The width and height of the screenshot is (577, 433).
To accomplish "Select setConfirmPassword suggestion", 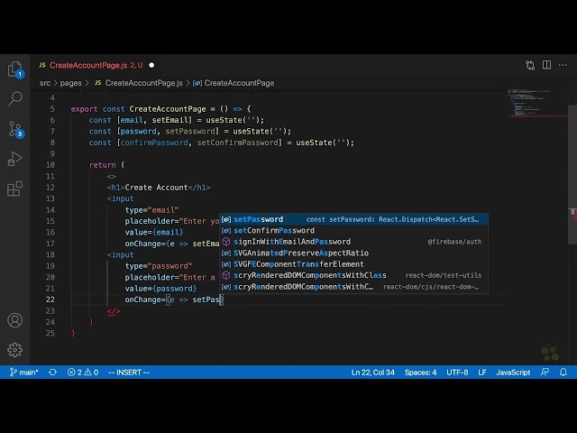I will tap(354, 231).
